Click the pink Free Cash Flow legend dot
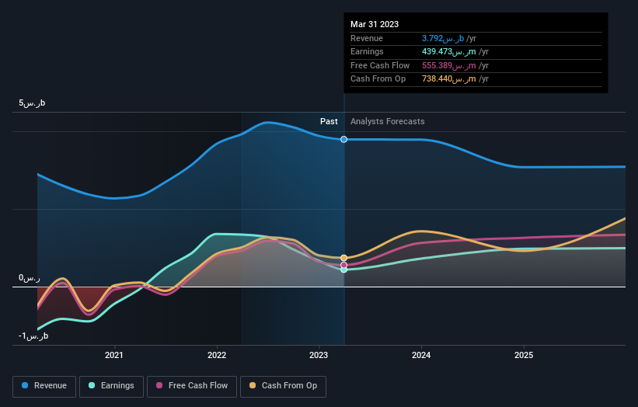This screenshot has width=638, height=407. point(159,385)
